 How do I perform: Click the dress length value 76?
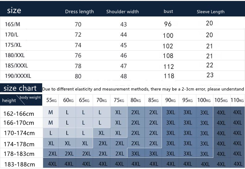78,56
